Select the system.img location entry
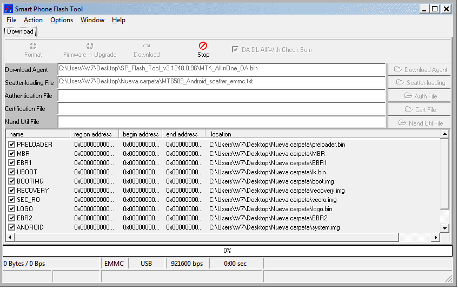Viewport: 458px width, 288px height. click(x=275, y=227)
